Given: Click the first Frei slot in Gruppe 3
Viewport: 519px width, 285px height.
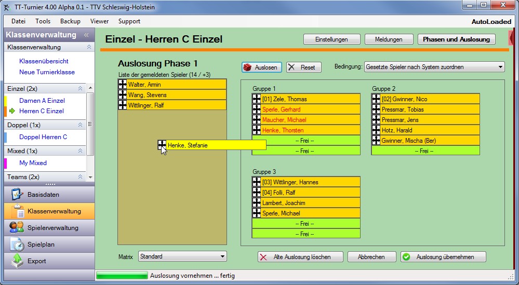Looking at the screenshot, I should (305, 224).
